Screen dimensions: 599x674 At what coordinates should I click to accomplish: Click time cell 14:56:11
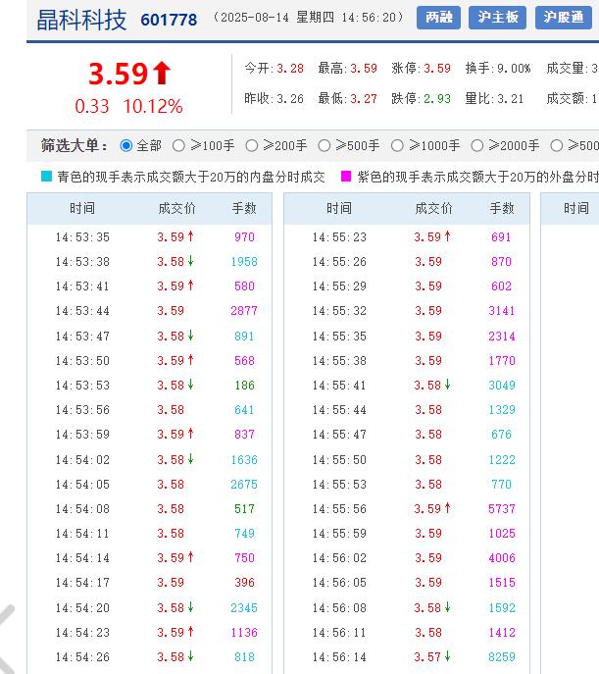tap(339, 633)
